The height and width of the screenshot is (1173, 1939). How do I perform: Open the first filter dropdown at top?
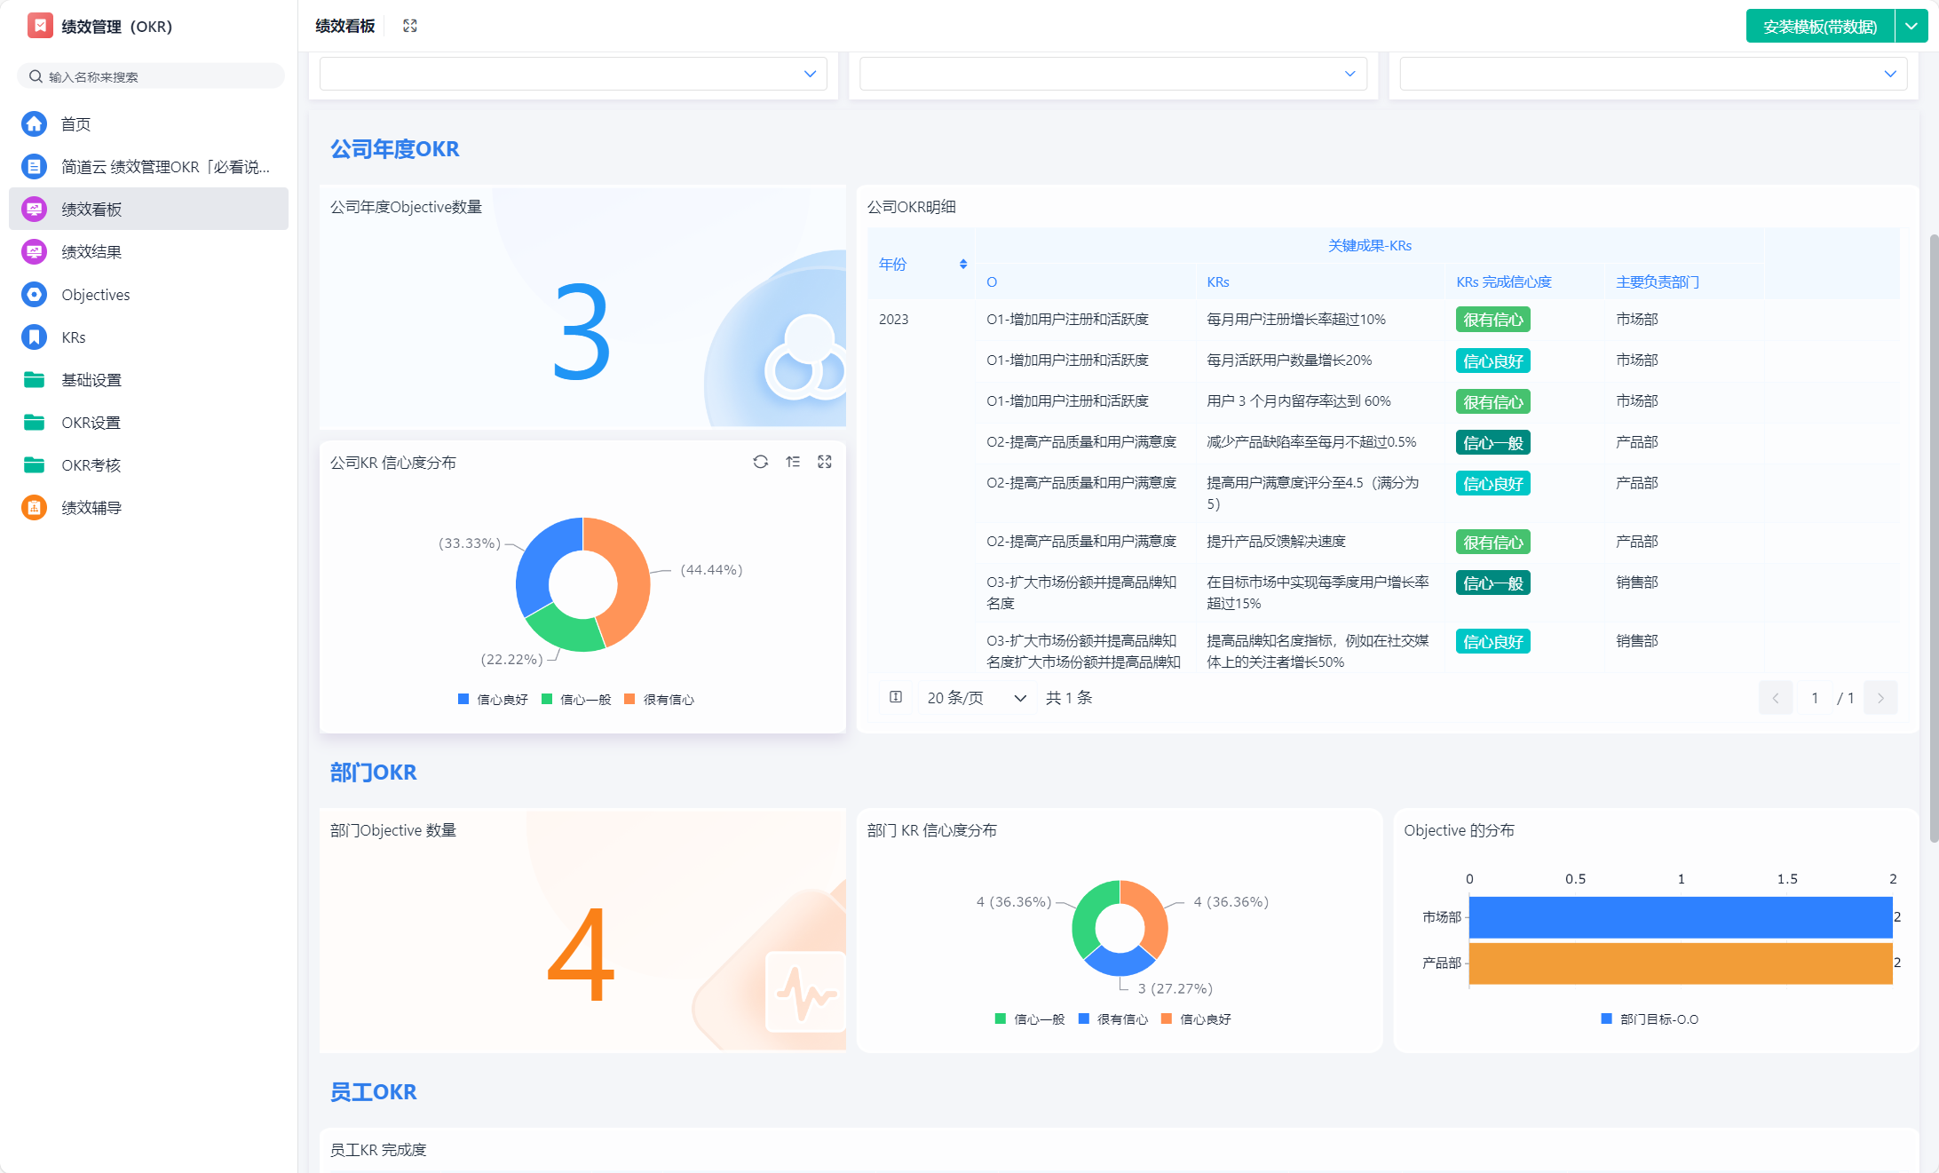click(x=574, y=74)
